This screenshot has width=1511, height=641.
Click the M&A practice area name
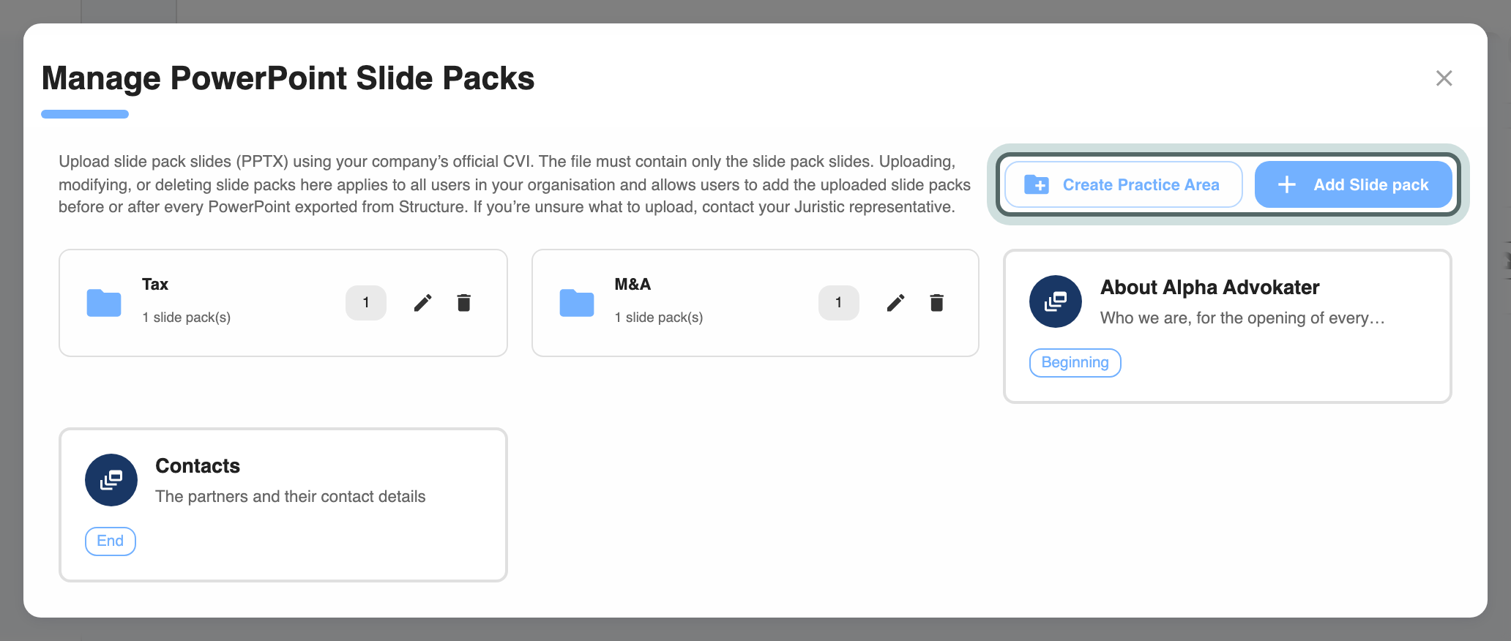click(x=633, y=284)
